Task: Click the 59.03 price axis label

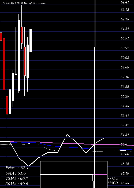Action: pos(125,58)
